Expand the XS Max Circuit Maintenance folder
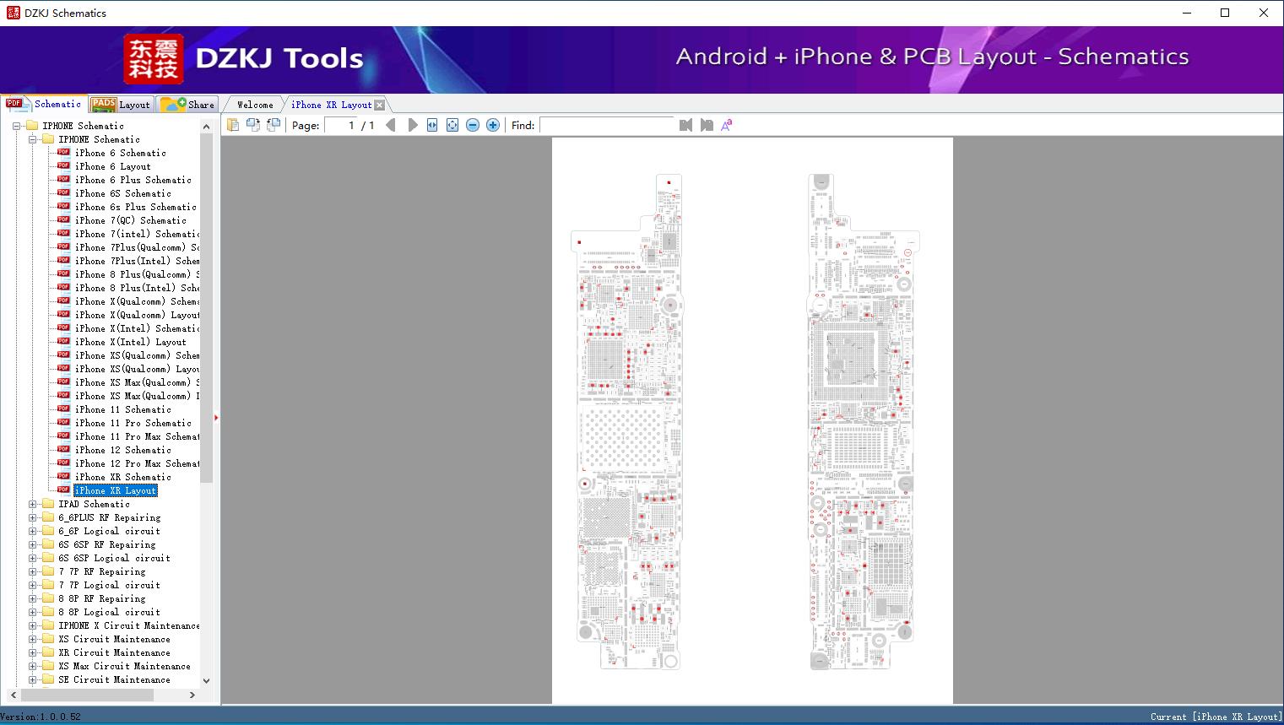Viewport: 1284px width, 725px height. click(x=33, y=666)
